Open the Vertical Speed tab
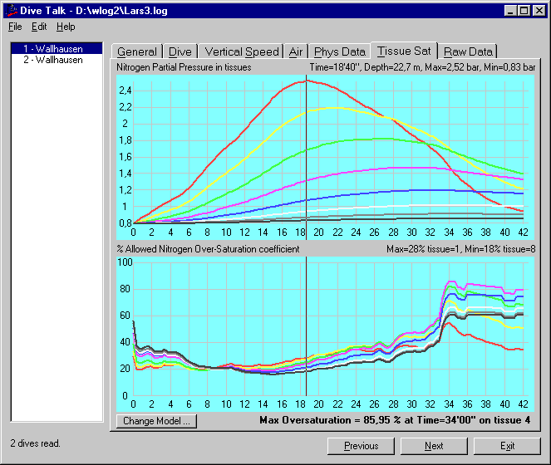The height and width of the screenshot is (465, 551). (242, 51)
